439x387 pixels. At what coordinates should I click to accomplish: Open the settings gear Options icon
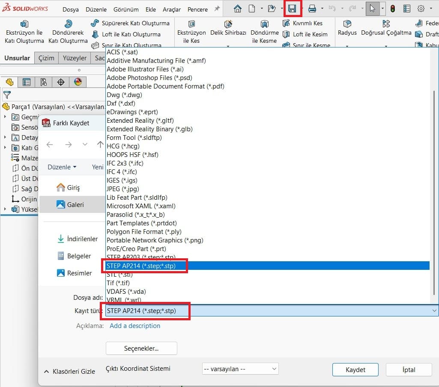pos(421,9)
